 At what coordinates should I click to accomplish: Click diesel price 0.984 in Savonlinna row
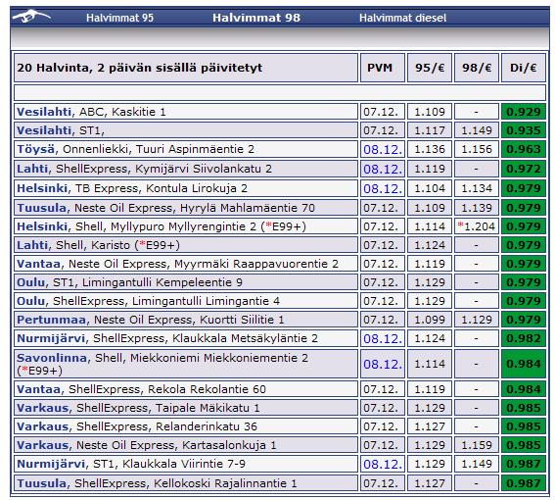pyautogui.click(x=523, y=364)
